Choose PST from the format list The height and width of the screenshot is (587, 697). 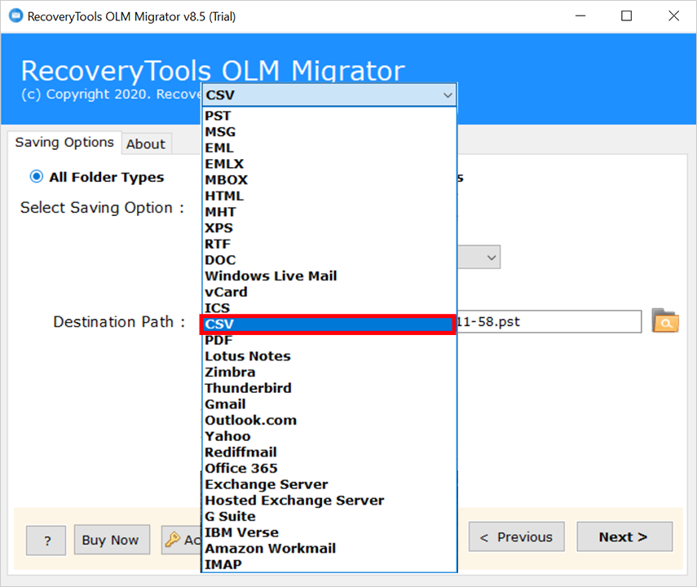click(x=329, y=116)
